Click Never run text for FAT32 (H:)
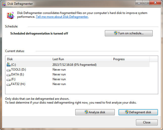This screenshot has width=163, height=130. coord(59,84)
